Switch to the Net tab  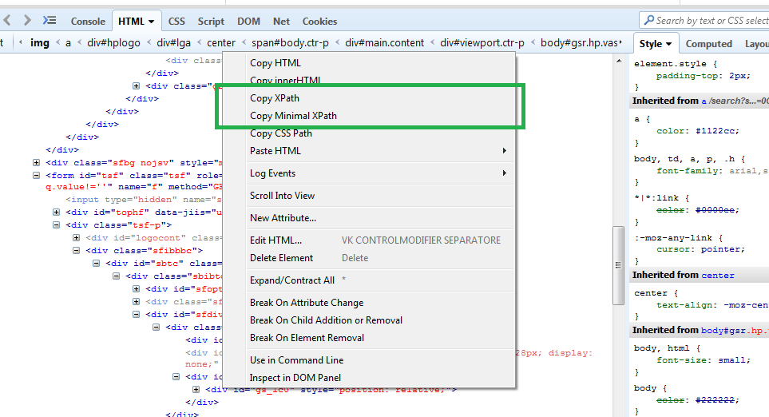[x=282, y=22]
